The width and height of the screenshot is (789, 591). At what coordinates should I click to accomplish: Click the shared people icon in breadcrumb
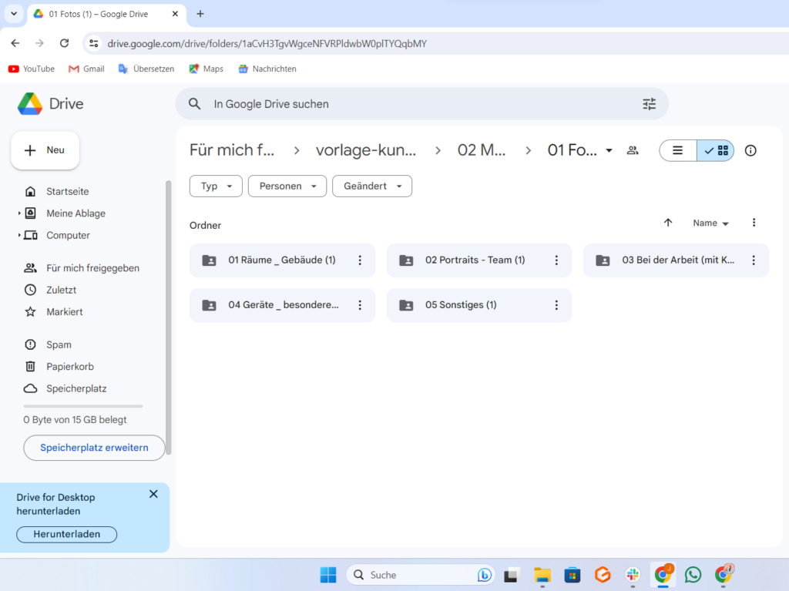[x=633, y=150]
